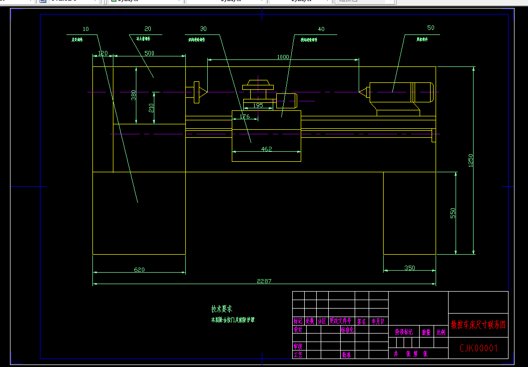Select the 签名 title block cell
Screen dimensions: 528x367
(362, 321)
